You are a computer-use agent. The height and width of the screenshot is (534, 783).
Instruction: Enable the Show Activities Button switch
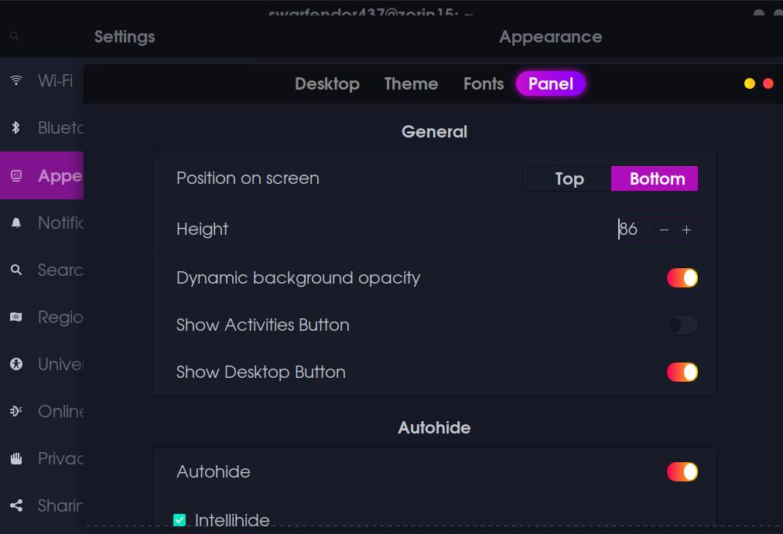[x=682, y=325]
